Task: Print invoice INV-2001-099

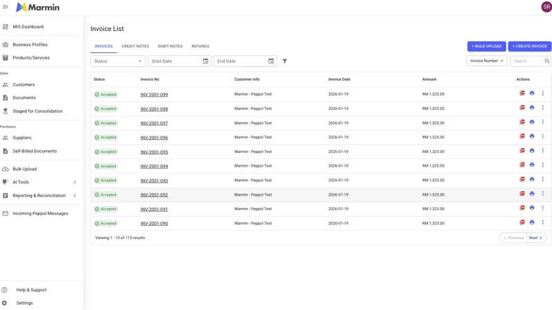Action: coord(532,93)
